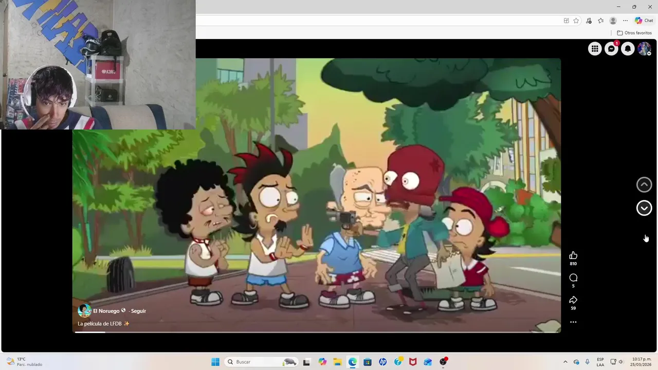Open Outlook from the taskbar
The width and height of the screenshot is (658, 370).
tap(428, 362)
